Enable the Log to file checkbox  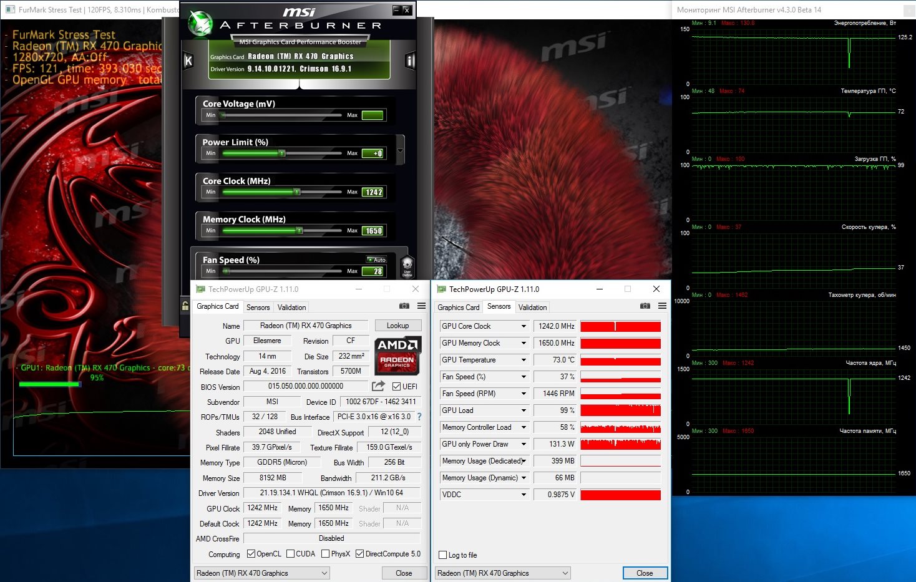click(x=443, y=555)
